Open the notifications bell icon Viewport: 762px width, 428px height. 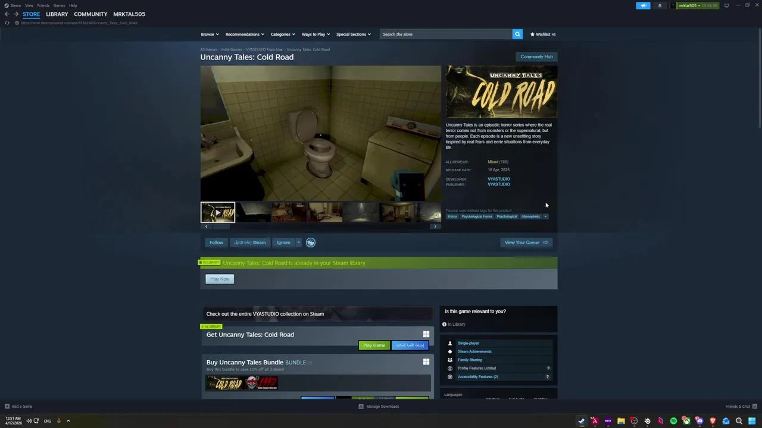[x=660, y=5]
